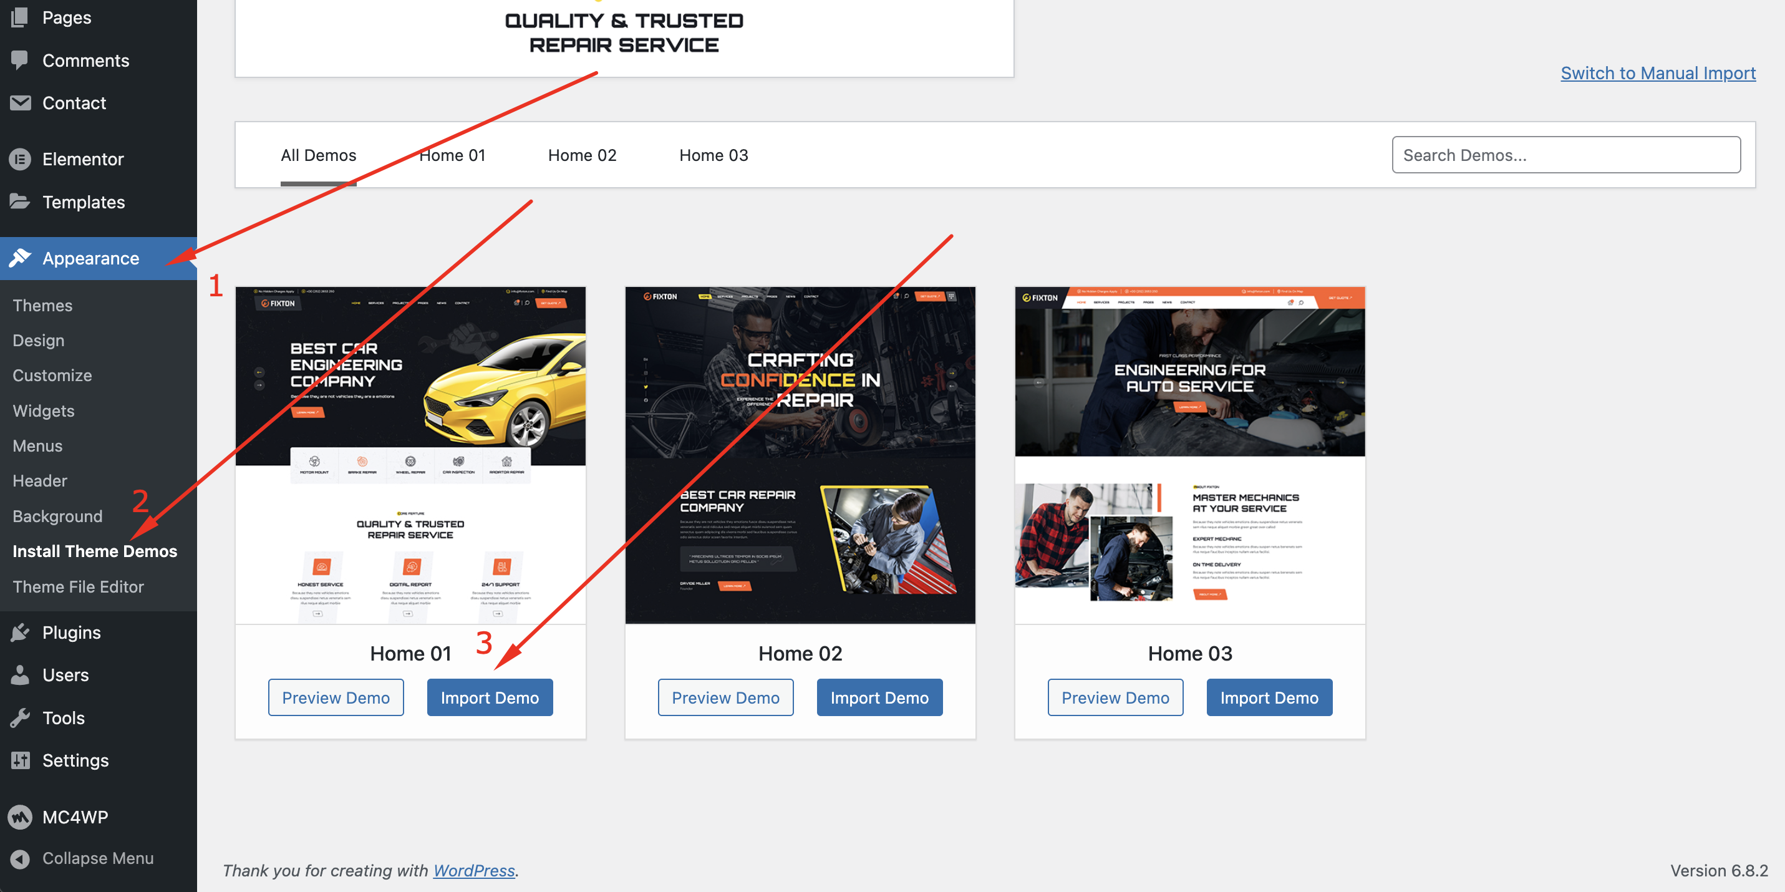Click the Comments bubble icon
This screenshot has width=1785, height=892.
pos(20,61)
